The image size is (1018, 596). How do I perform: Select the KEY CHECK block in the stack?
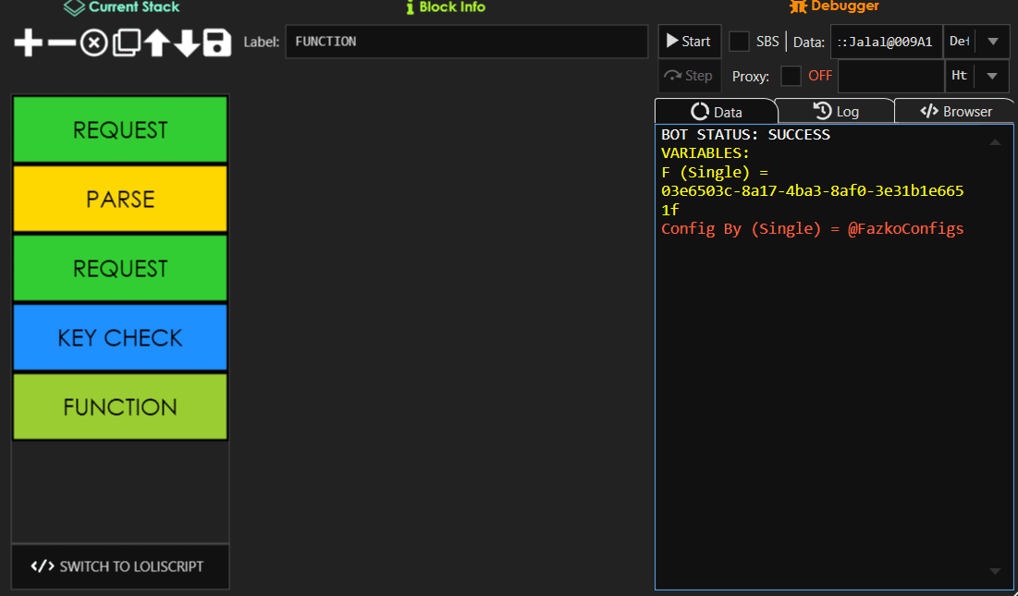click(x=119, y=337)
